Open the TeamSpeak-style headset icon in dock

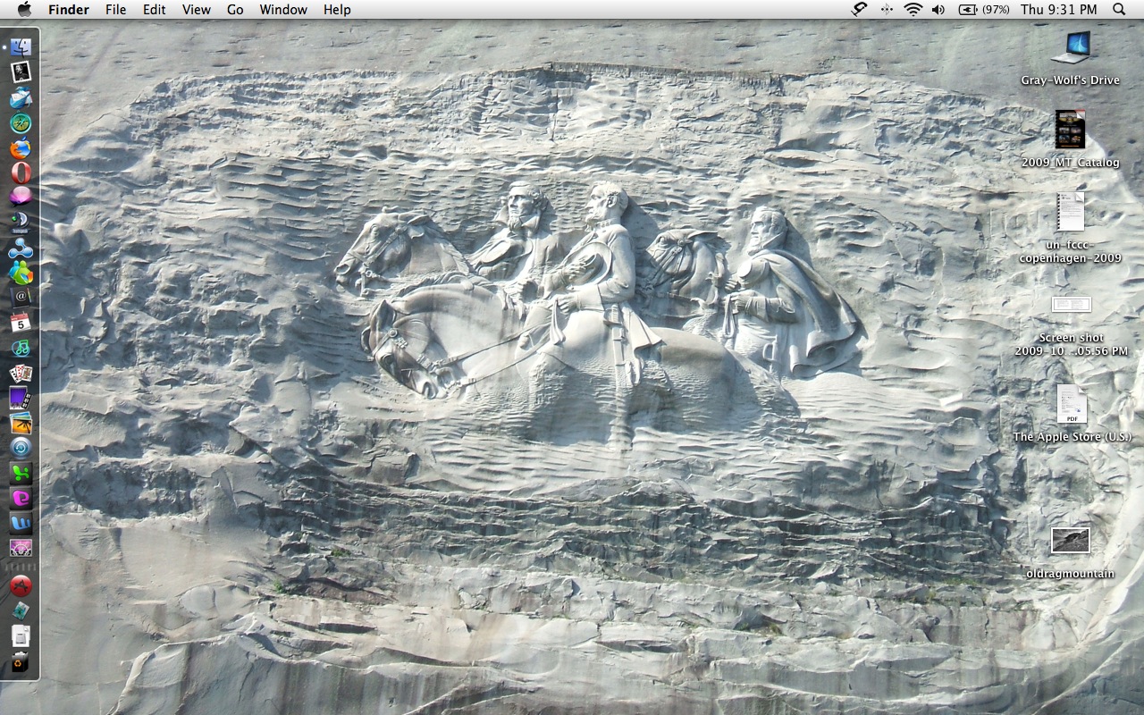pyautogui.click(x=21, y=221)
